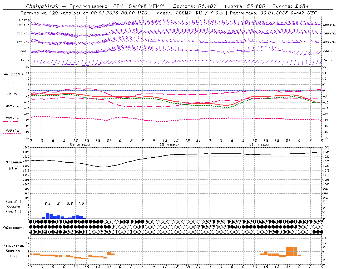This screenshot has width=337, height=269.
Task: Click the 500 гПа wind level label on left
Action: (x=23, y=25)
